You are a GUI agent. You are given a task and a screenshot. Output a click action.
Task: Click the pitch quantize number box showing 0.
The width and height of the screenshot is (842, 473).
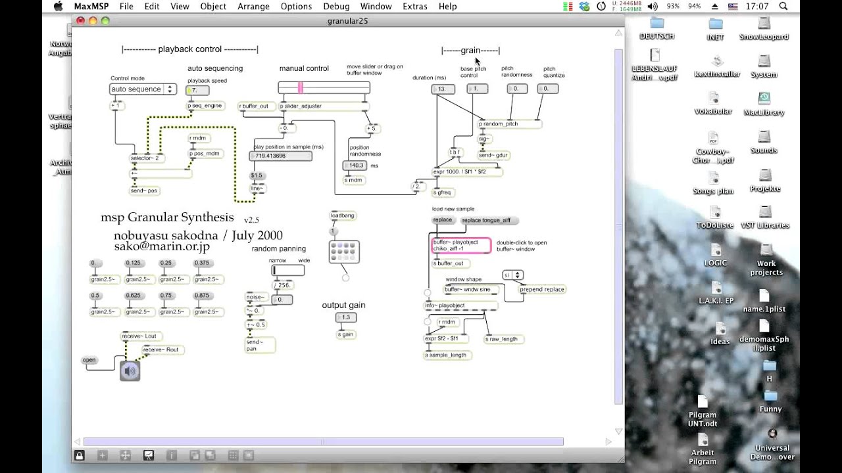(548, 89)
